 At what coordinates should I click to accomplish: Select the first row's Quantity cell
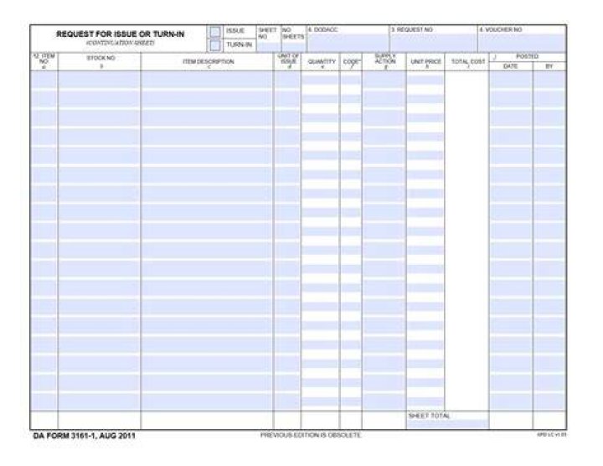tap(320, 80)
